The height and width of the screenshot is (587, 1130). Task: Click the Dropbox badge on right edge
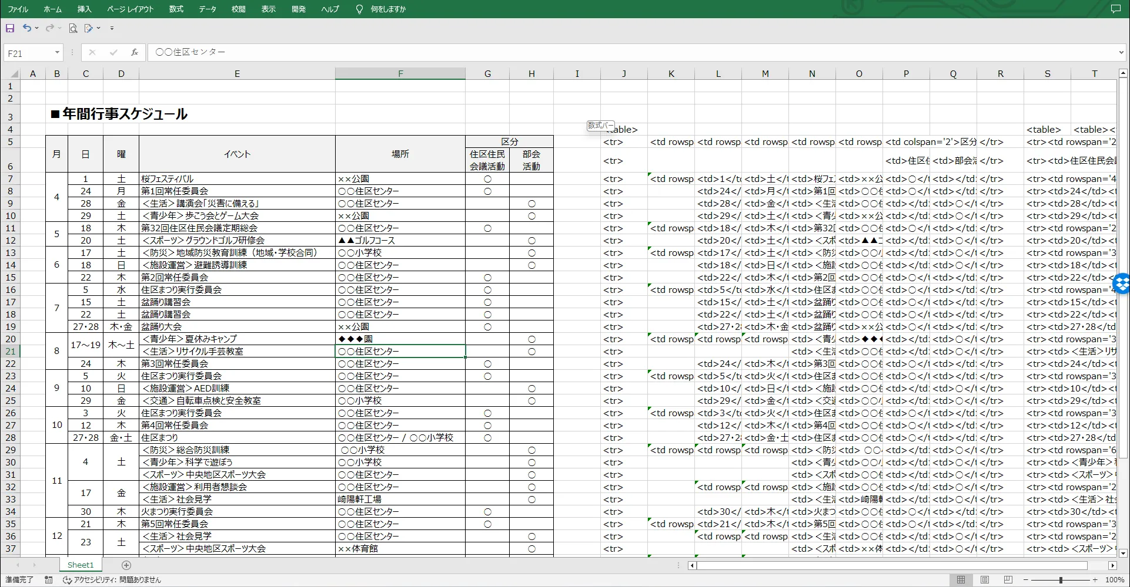[x=1123, y=284]
